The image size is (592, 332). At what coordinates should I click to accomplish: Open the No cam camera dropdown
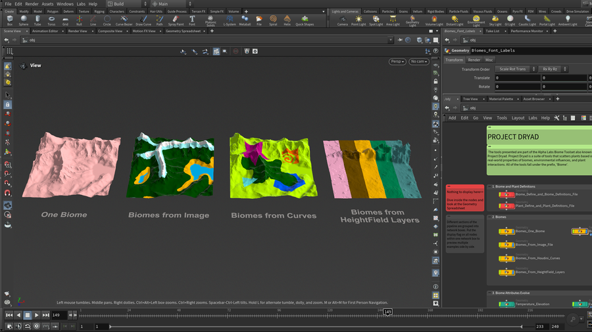click(418, 62)
